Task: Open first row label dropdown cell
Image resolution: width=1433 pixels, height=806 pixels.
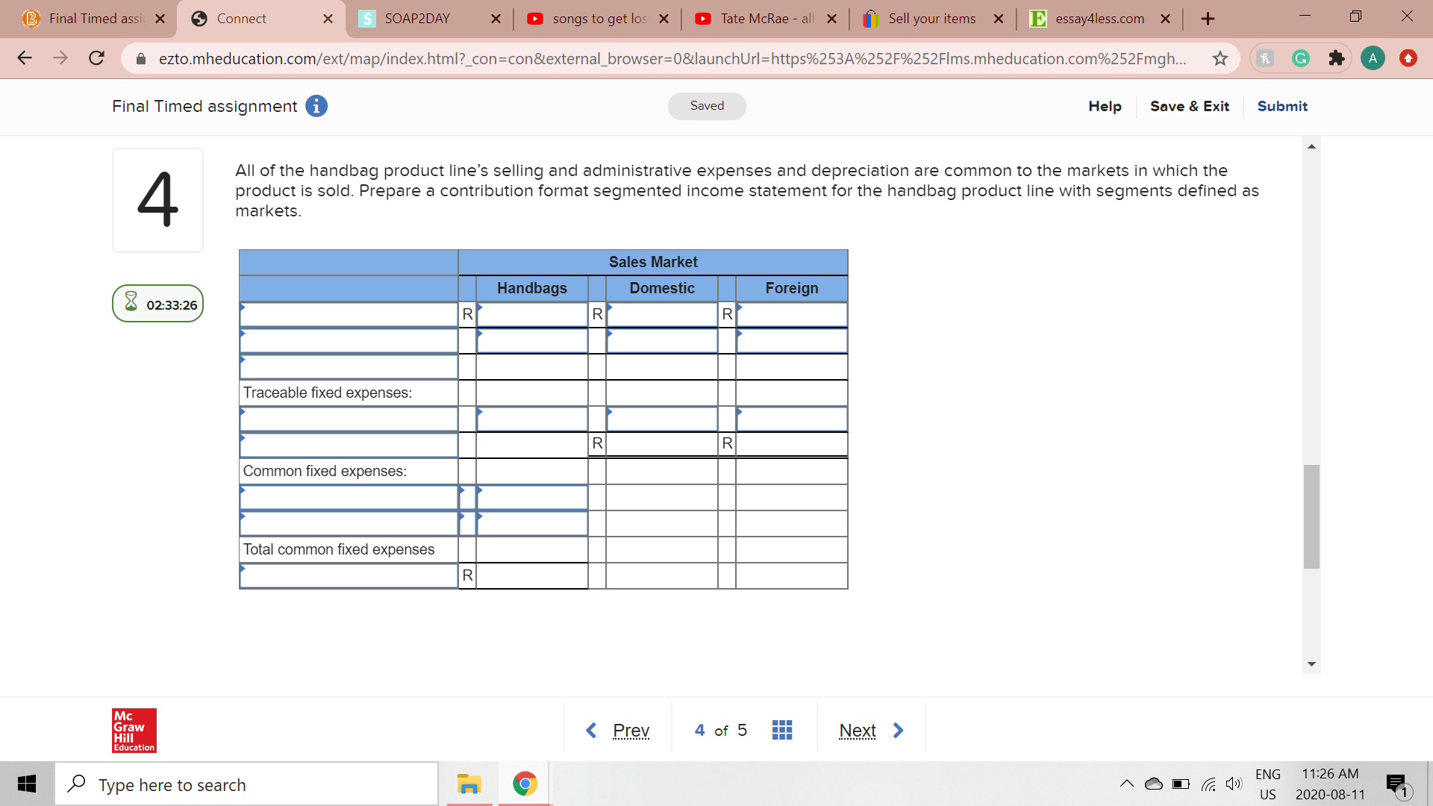Action: click(x=348, y=314)
